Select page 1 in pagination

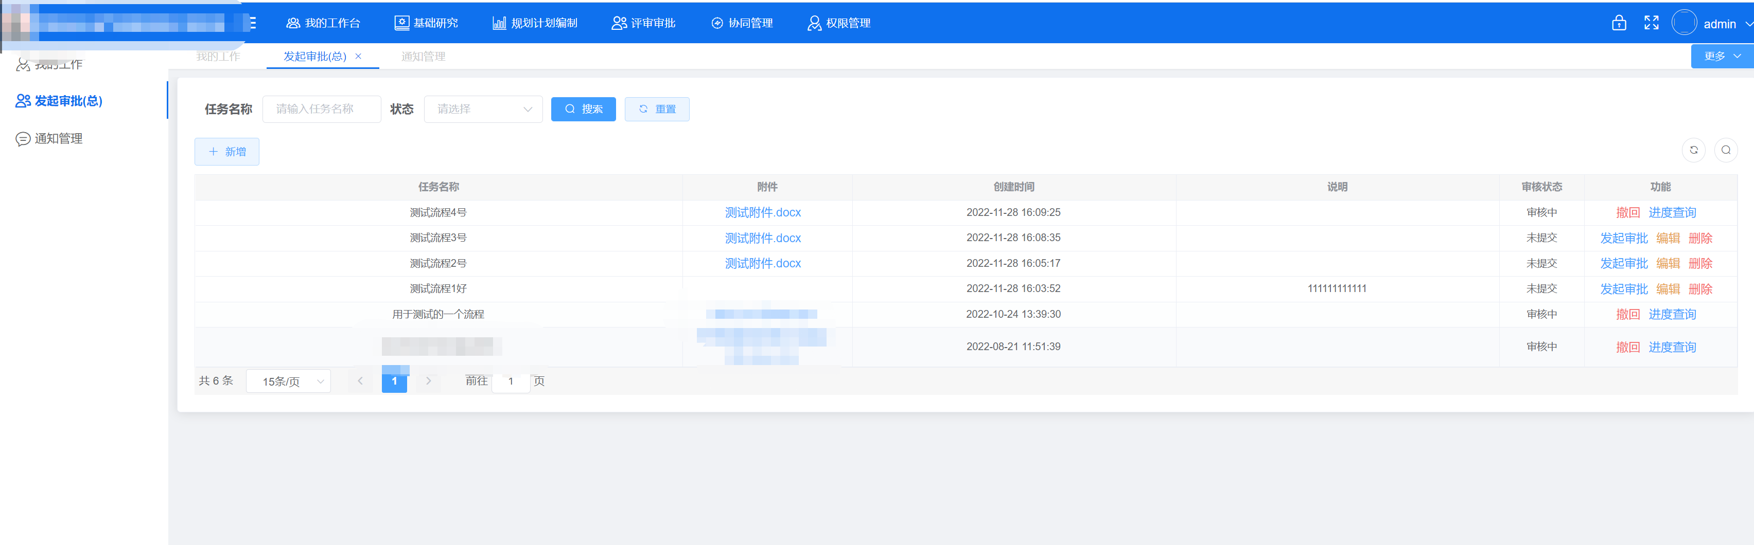point(394,381)
